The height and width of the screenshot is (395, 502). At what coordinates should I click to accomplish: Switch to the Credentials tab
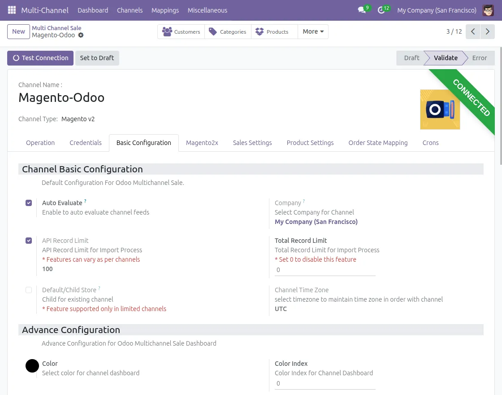coord(85,143)
